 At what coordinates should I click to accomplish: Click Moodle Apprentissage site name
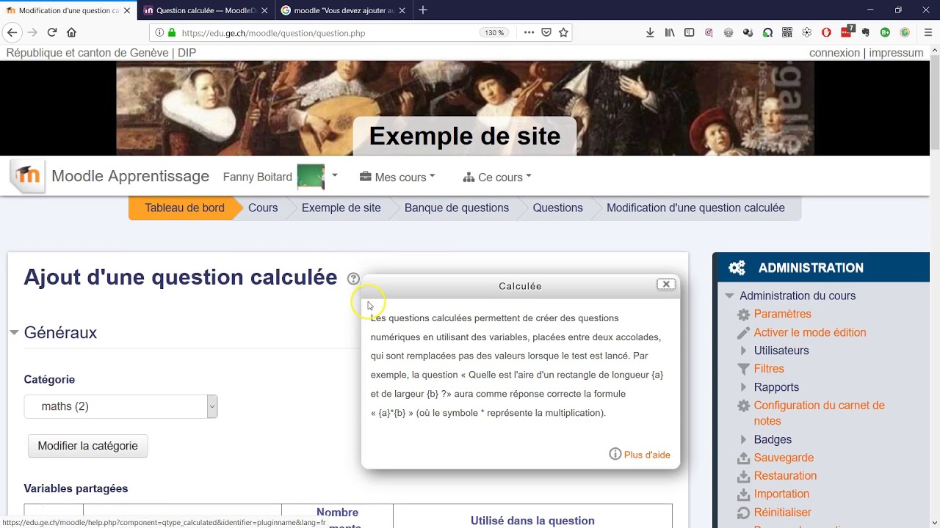tap(130, 176)
